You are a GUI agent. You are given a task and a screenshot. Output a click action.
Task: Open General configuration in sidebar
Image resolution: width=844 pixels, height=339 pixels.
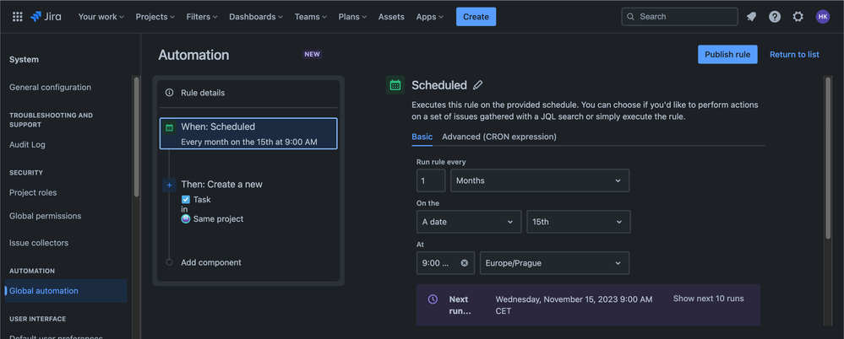pos(50,87)
